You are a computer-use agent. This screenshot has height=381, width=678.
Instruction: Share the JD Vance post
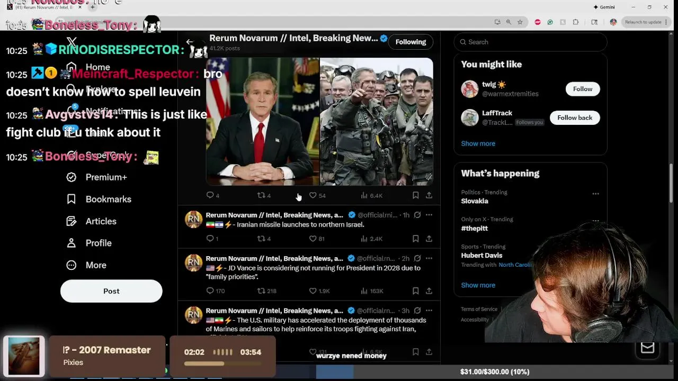[429, 291]
